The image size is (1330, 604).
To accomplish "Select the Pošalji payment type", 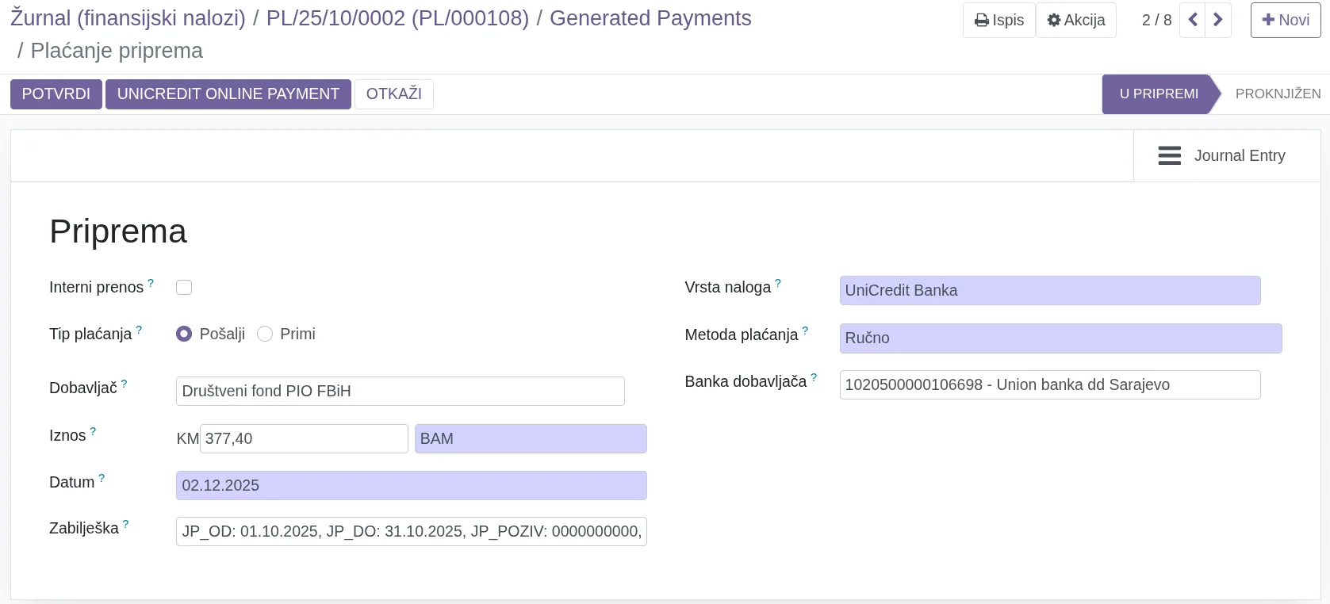I will 184,334.
